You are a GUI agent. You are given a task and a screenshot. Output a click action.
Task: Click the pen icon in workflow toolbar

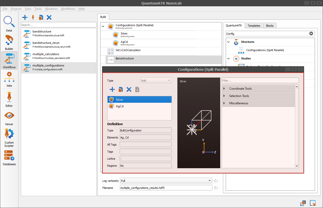33,17
